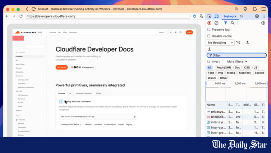The height and width of the screenshot is (153, 271).
Task: Open DevTools settings gear in tab bar
Action: 257,16
